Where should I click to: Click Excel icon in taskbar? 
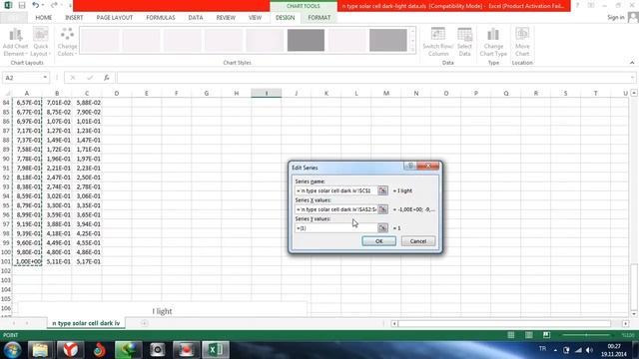pyautogui.click(x=216, y=350)
